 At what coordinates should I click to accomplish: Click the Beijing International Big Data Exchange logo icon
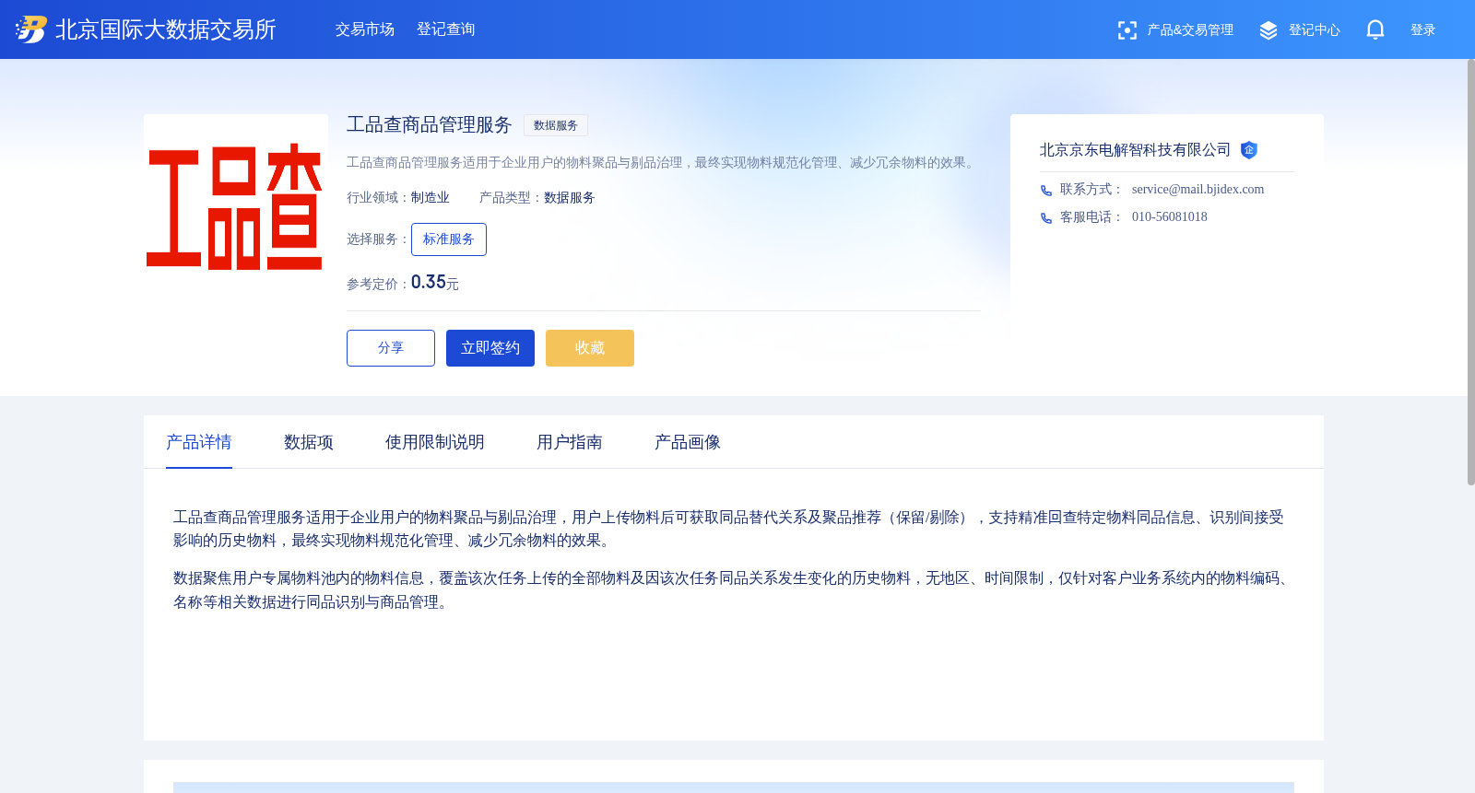pyautogui.click(x=31, y=29)
